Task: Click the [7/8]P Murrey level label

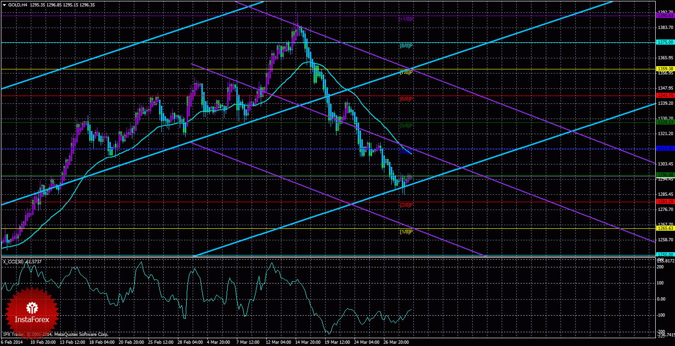Action: [406, 73]
